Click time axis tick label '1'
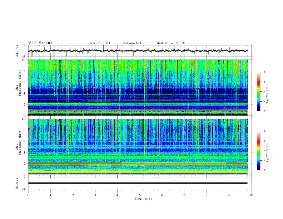Image resolution: width=283 pixels, height=219 pixels. click(50, 195)
